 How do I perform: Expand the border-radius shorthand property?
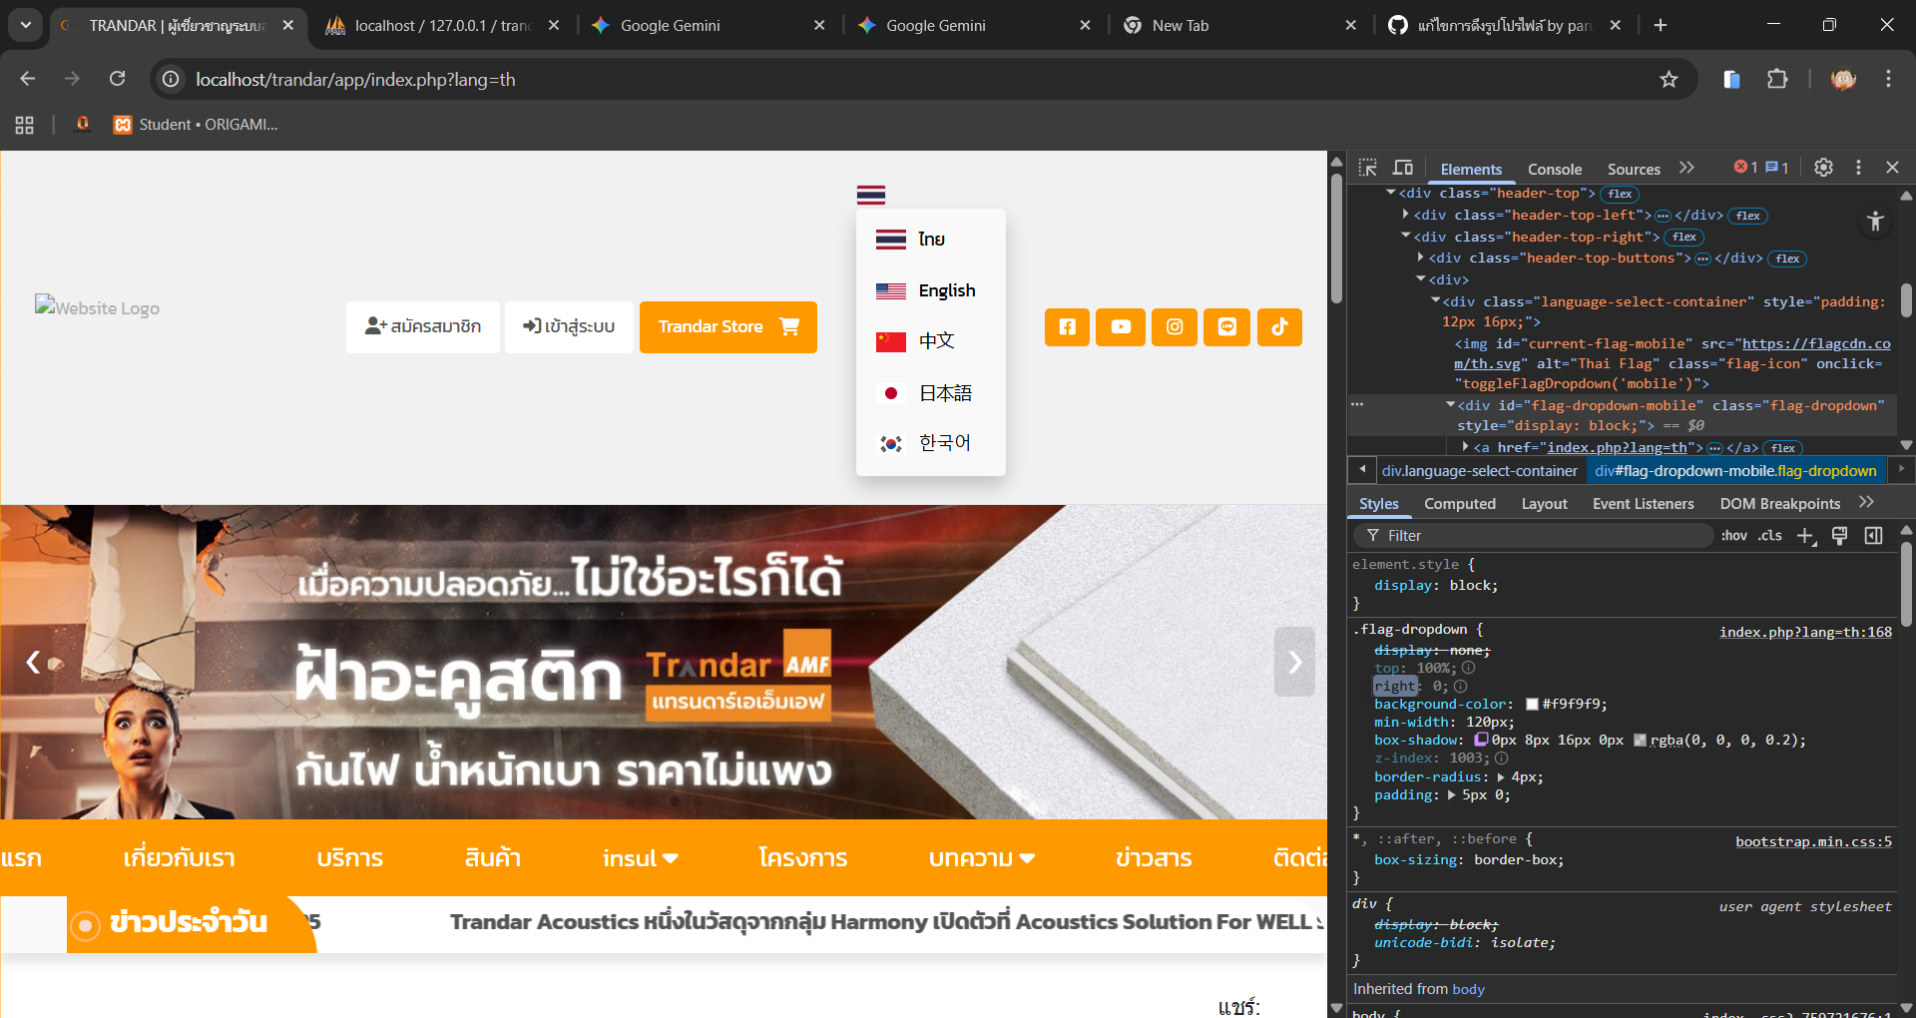point(1501,777)
